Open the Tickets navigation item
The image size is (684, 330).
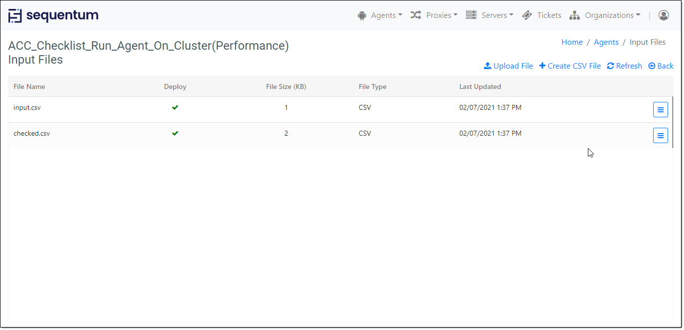coord(542,15)
